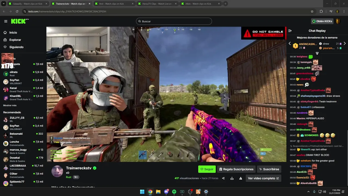This screenshot has width=348, height=196.
Task: Bookmark this page with star icon
Action: pos(312,11)
